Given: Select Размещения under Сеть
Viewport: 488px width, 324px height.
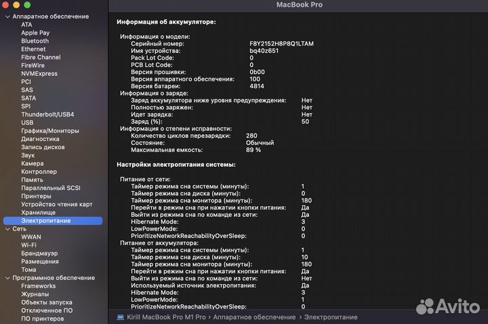Looking at the screenshot, I should (40, 262).
